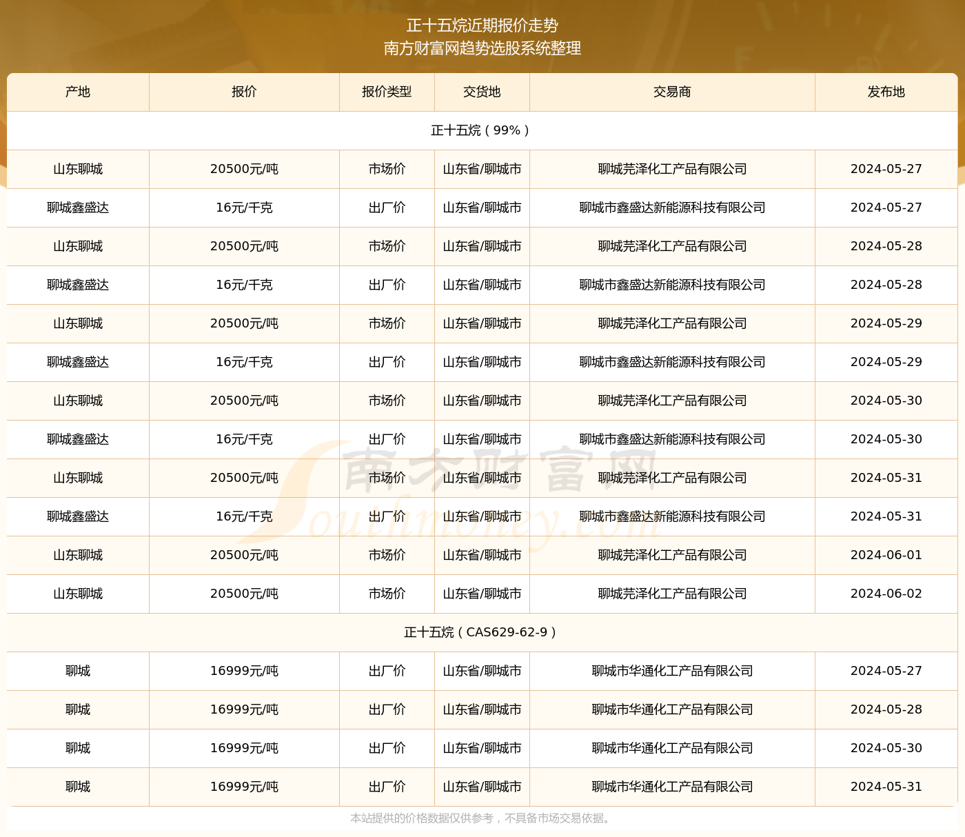The width and height of the screenshot is (965, 837).
Task: Click 出厂价 in 华通 2024-05-30 row
Action: click(x=387, y=748)
